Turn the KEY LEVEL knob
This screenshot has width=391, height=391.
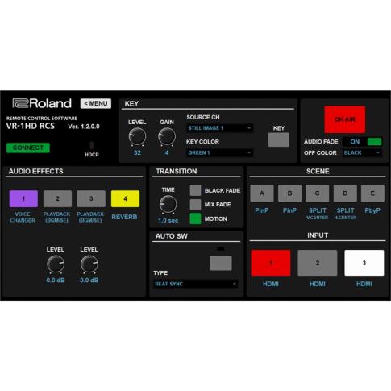pyautogui.click(x=137, y=136)
